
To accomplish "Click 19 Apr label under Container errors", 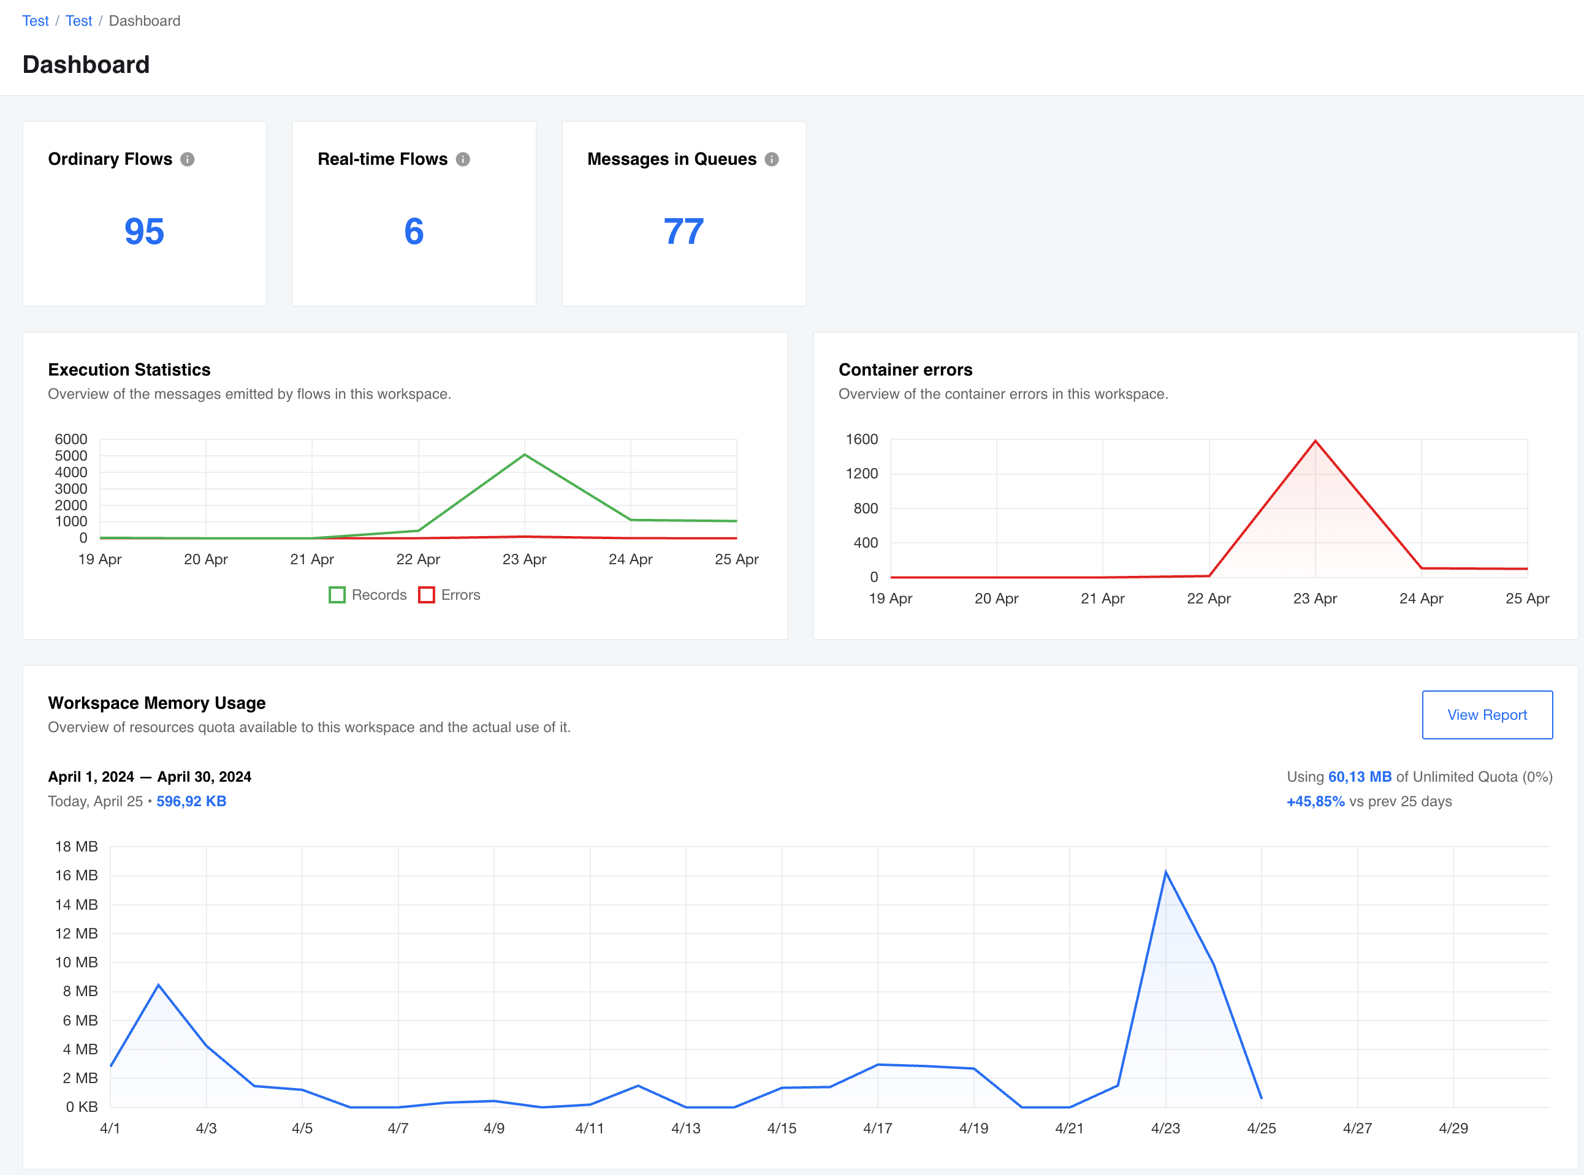I will click(x=890, y=598).
